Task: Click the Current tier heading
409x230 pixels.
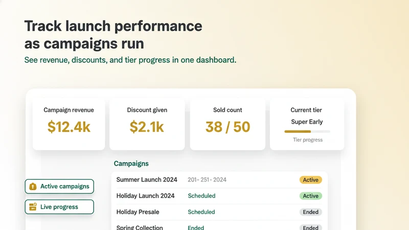Action: (306, 110)
